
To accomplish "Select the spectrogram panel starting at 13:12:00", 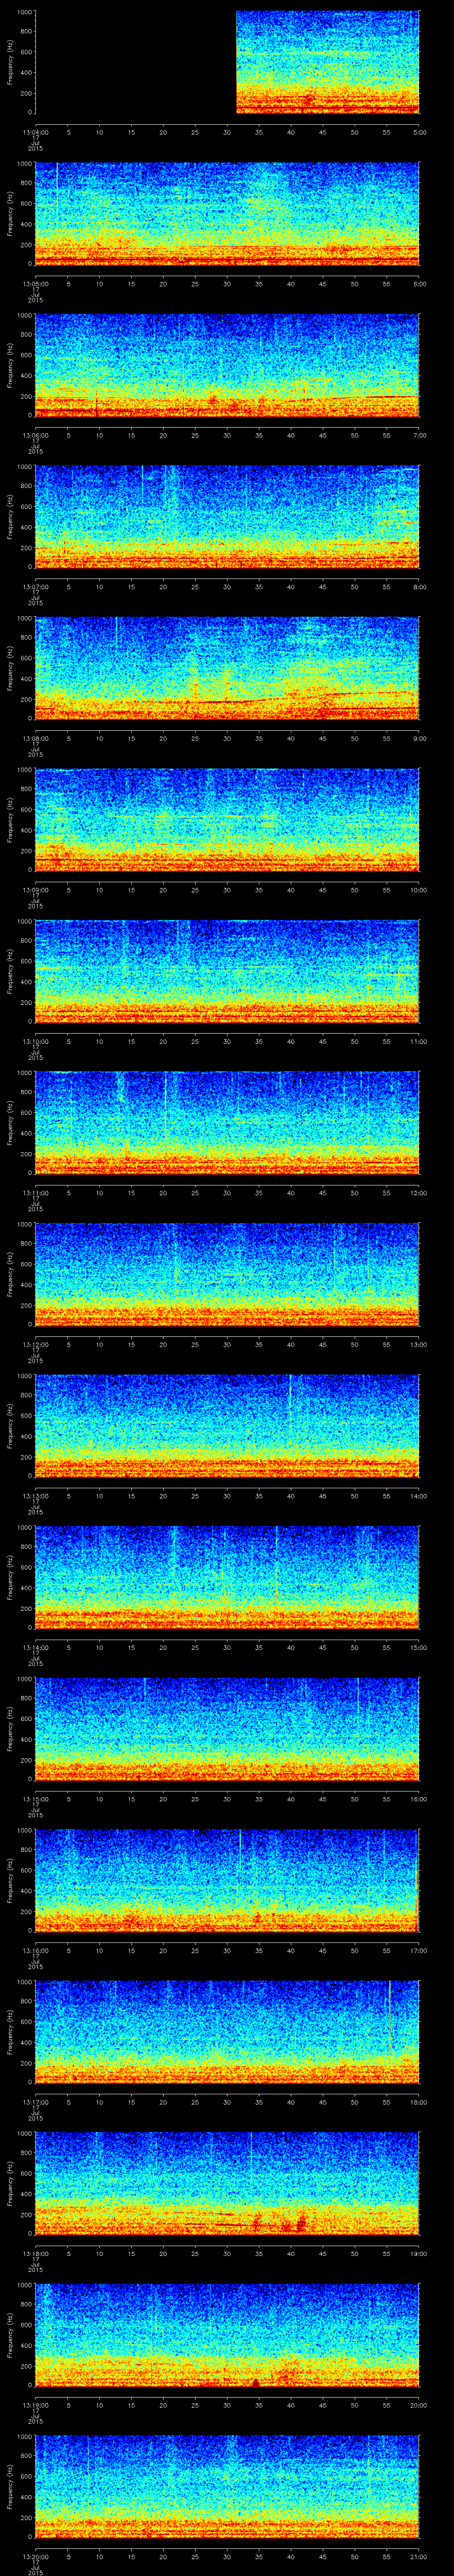I will (227, 1274).
